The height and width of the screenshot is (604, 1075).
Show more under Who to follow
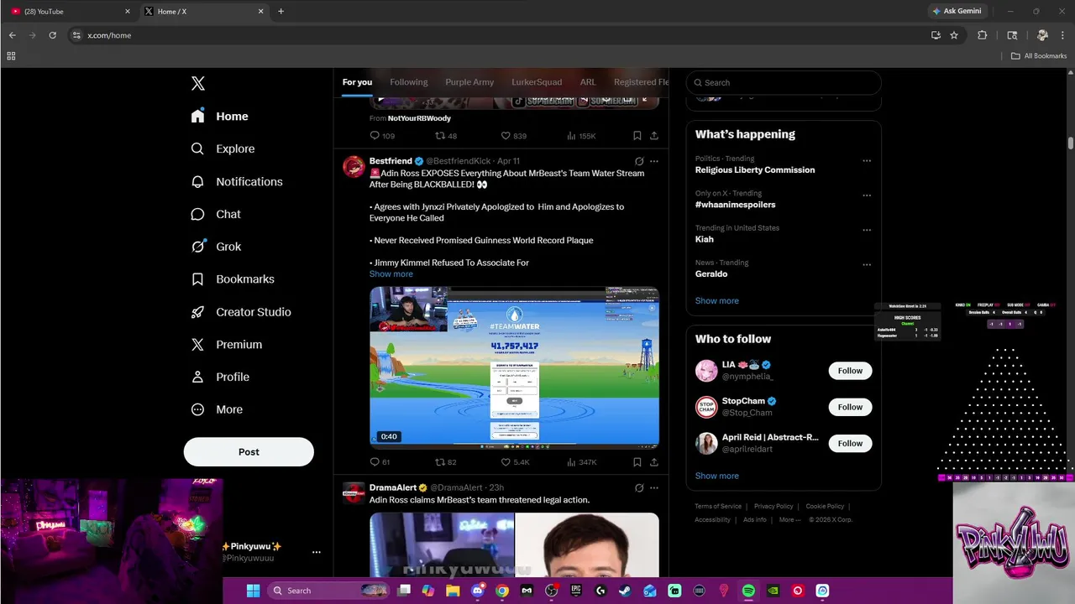click(x=717, y=476)
